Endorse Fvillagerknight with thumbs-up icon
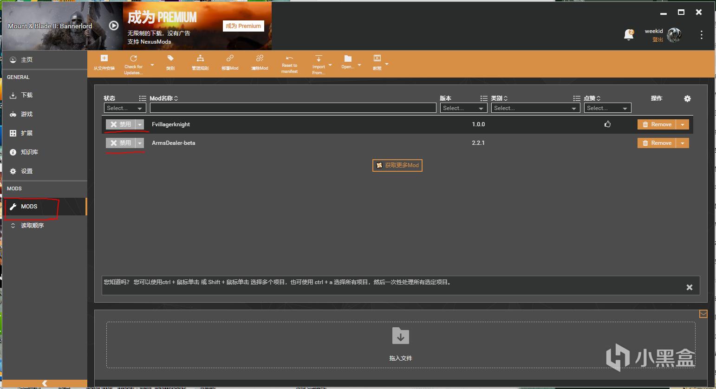This screenshot has height=389, width=716. coord(607,124)
